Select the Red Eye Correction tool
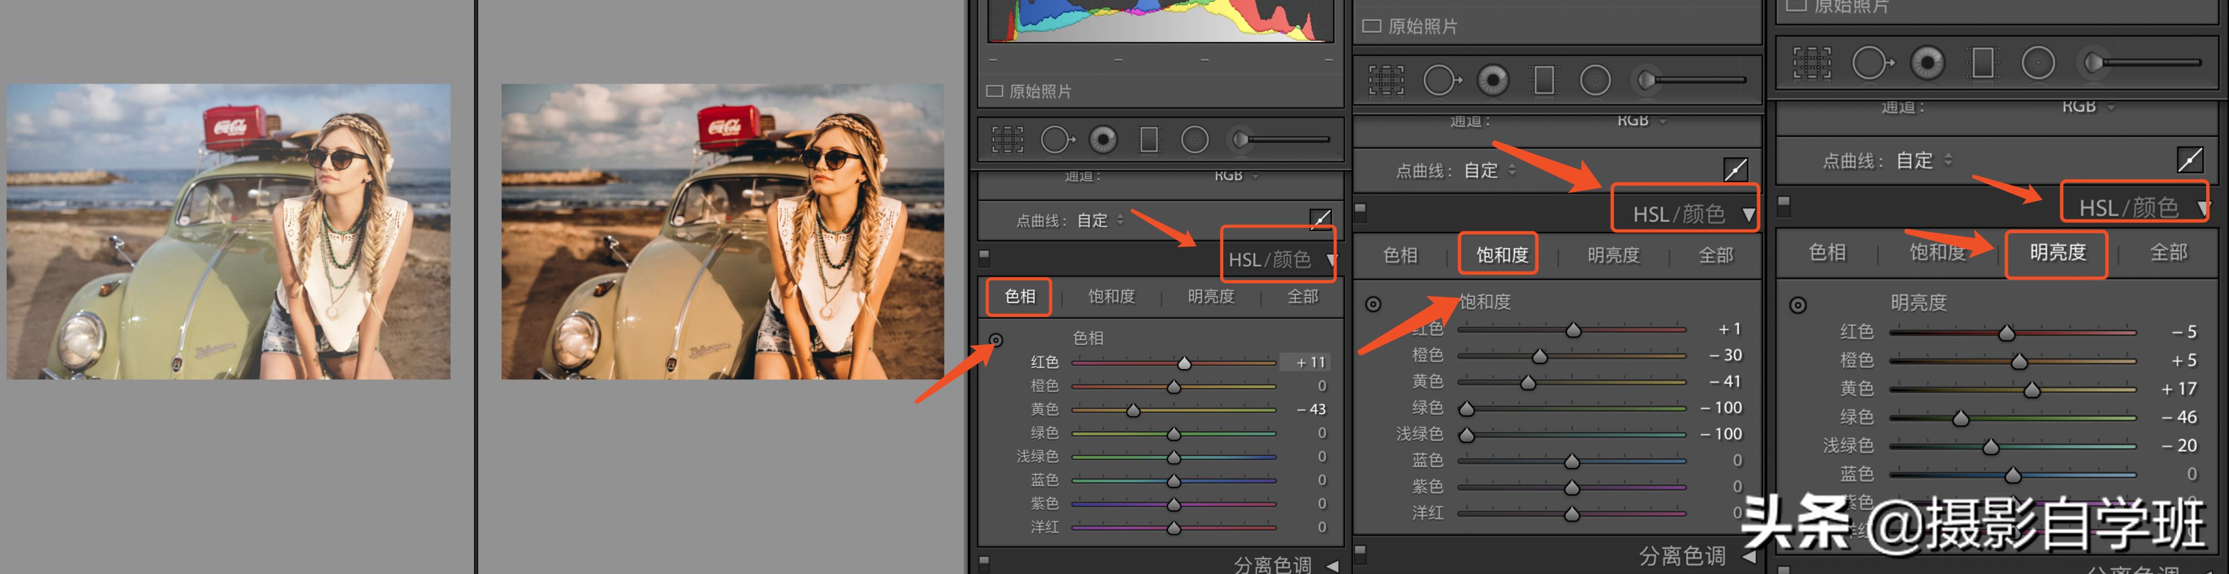The width and height of the screenshot is (2229, 574). point(1103,138)
